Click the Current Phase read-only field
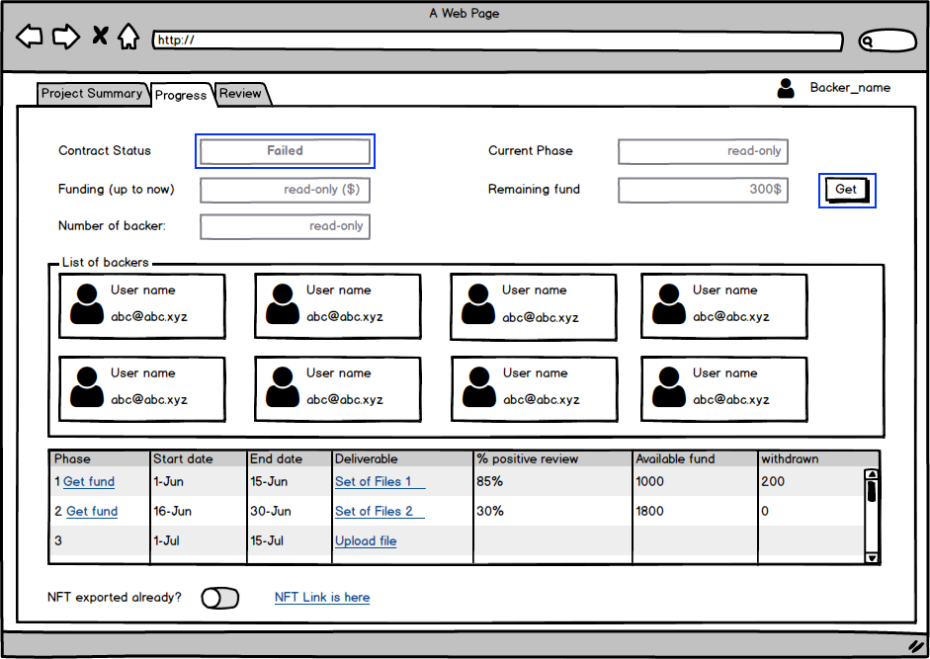The image size is (930, 659). [x=703, y=151]
